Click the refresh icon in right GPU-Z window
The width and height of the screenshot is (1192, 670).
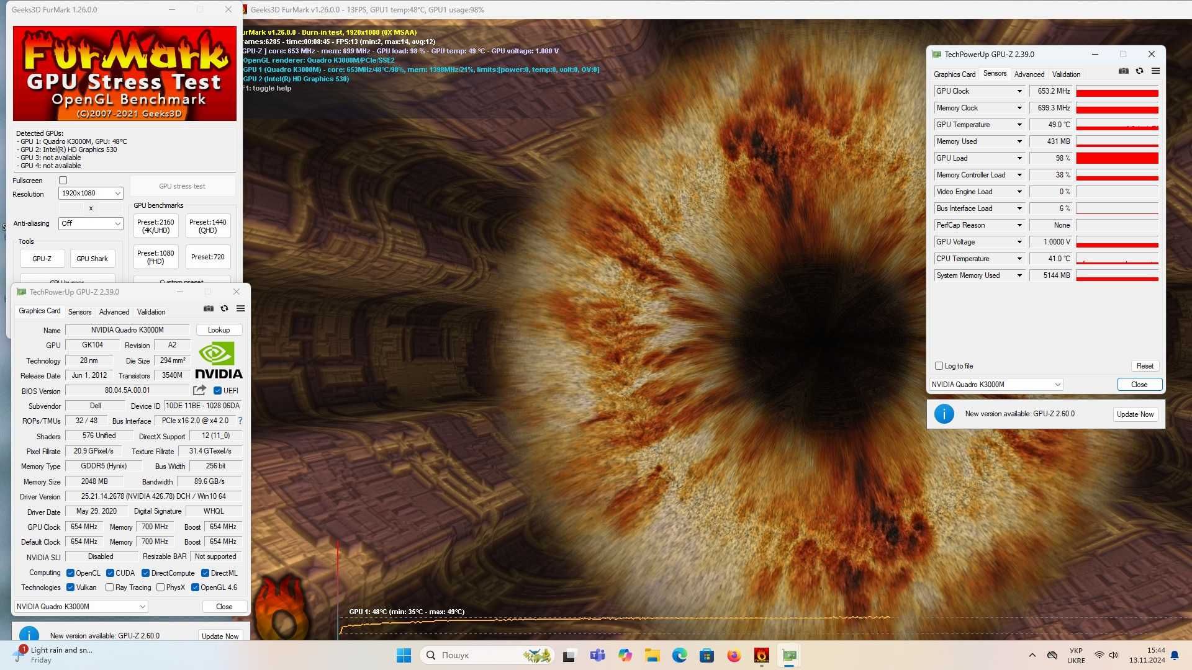pos(1139,71)
